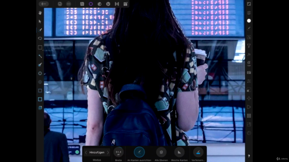Open the Macros play-triangle studio
This screenshot has height=162, width=289.
coord(249,107)
